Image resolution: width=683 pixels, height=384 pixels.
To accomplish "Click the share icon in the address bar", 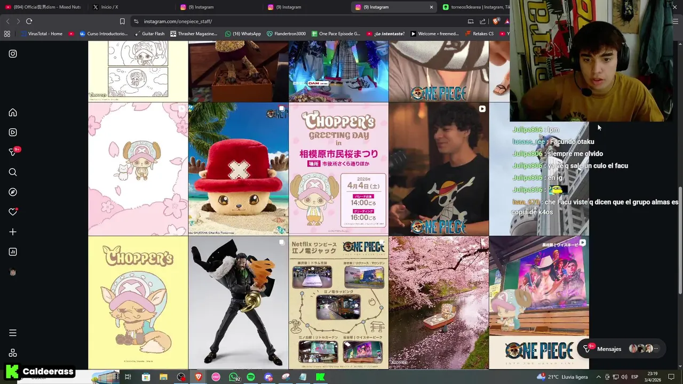I will (x=483, y=21).
